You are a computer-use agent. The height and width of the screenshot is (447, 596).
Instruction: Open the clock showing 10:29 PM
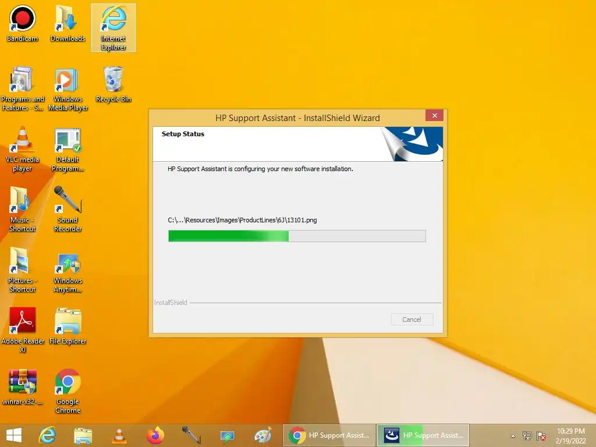coord(571,435)
